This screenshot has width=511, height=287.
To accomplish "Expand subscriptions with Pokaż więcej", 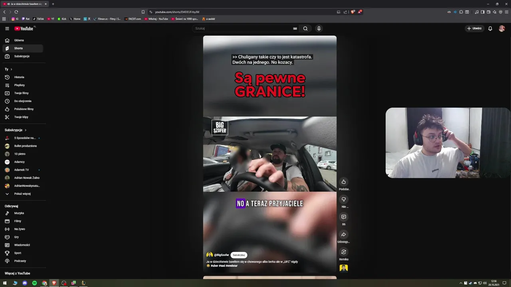I will tap(22, 194).
